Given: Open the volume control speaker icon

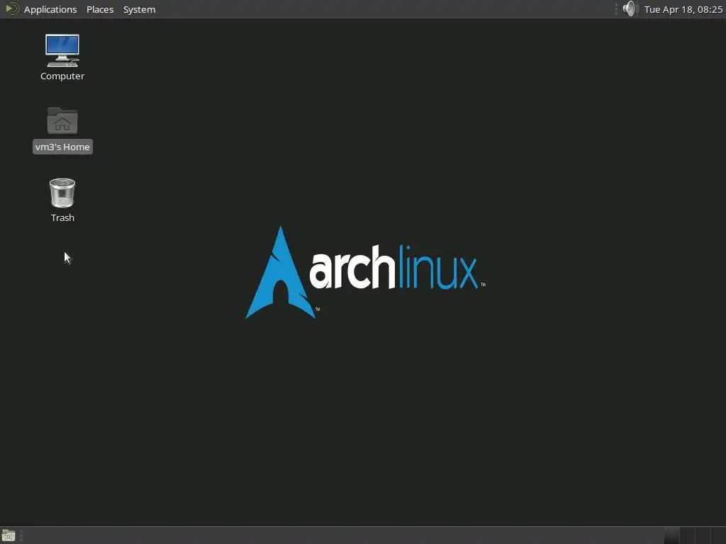Looking at the screenshot, I should point(630,8).
